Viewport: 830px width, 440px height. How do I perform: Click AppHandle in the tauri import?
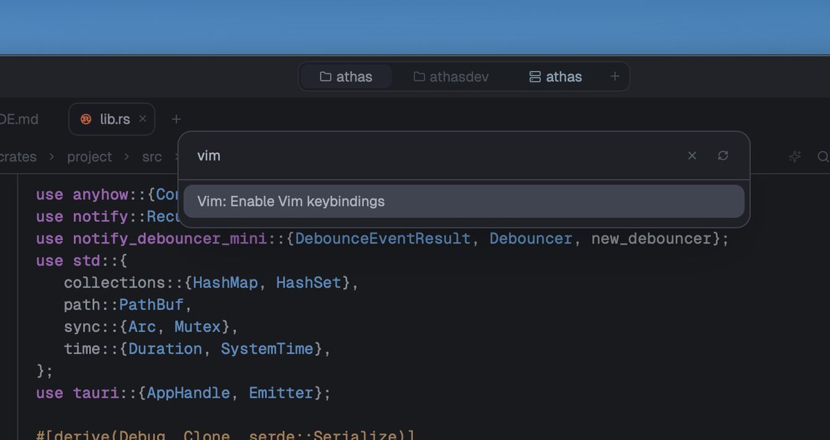[x=188, y=393]
